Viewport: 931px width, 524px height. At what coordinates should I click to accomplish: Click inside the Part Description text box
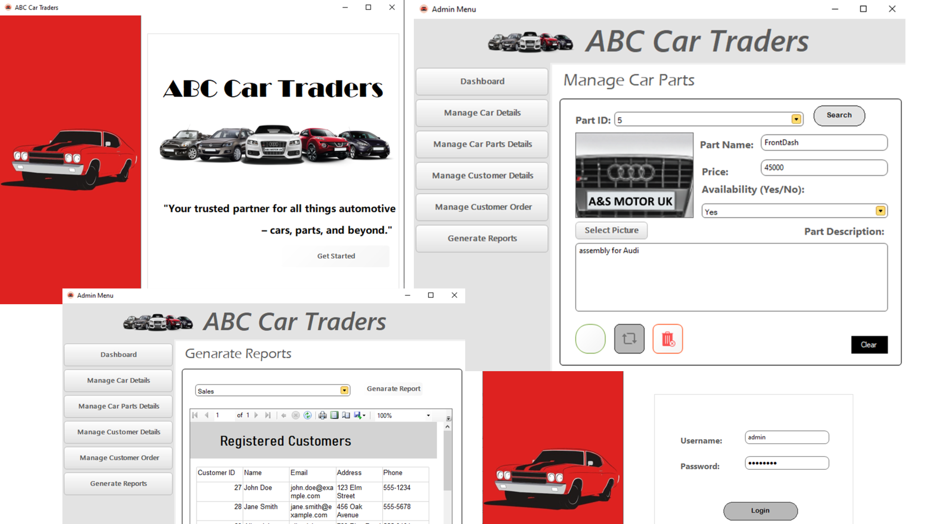(731, 277)
